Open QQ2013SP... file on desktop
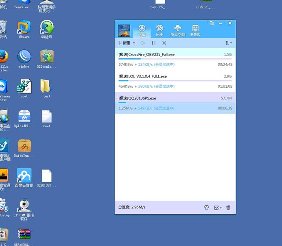Screen dimensions: 282x246 click(46, 178)
